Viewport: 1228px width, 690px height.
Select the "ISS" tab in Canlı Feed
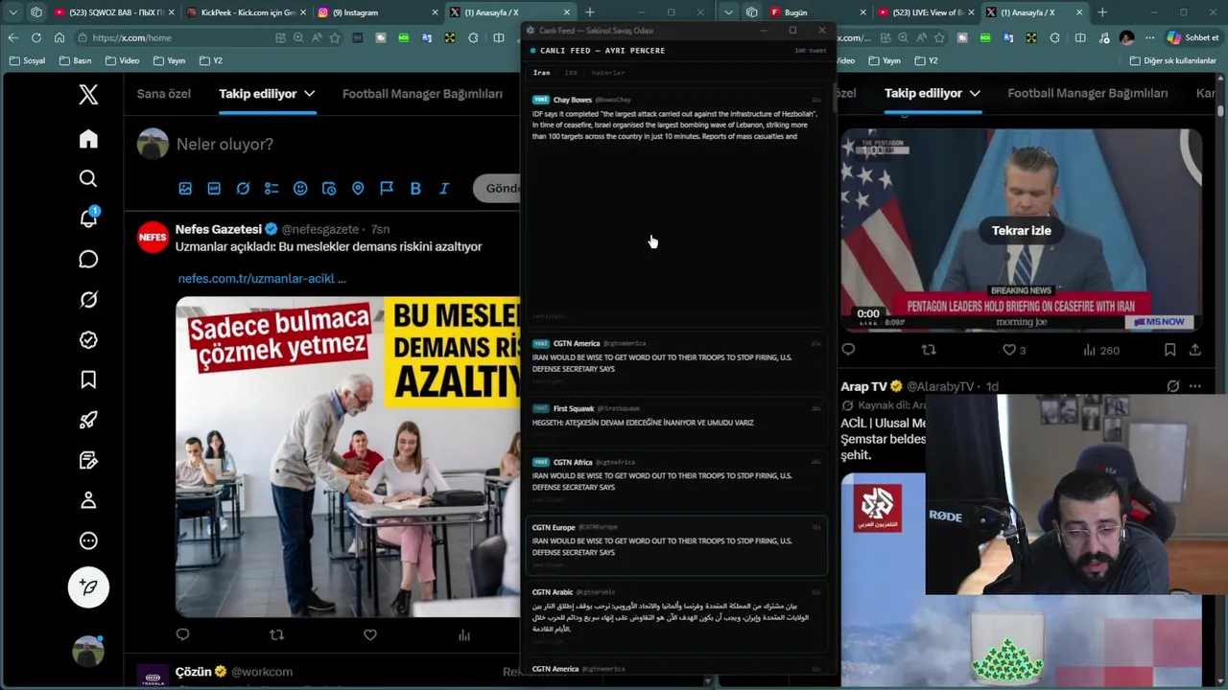[571, 73]
